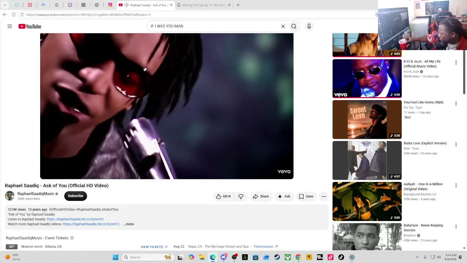
Task: Switch to Making The Cast Ep. 4 tab
Action: pyautogui.click(x=204, y=5)
